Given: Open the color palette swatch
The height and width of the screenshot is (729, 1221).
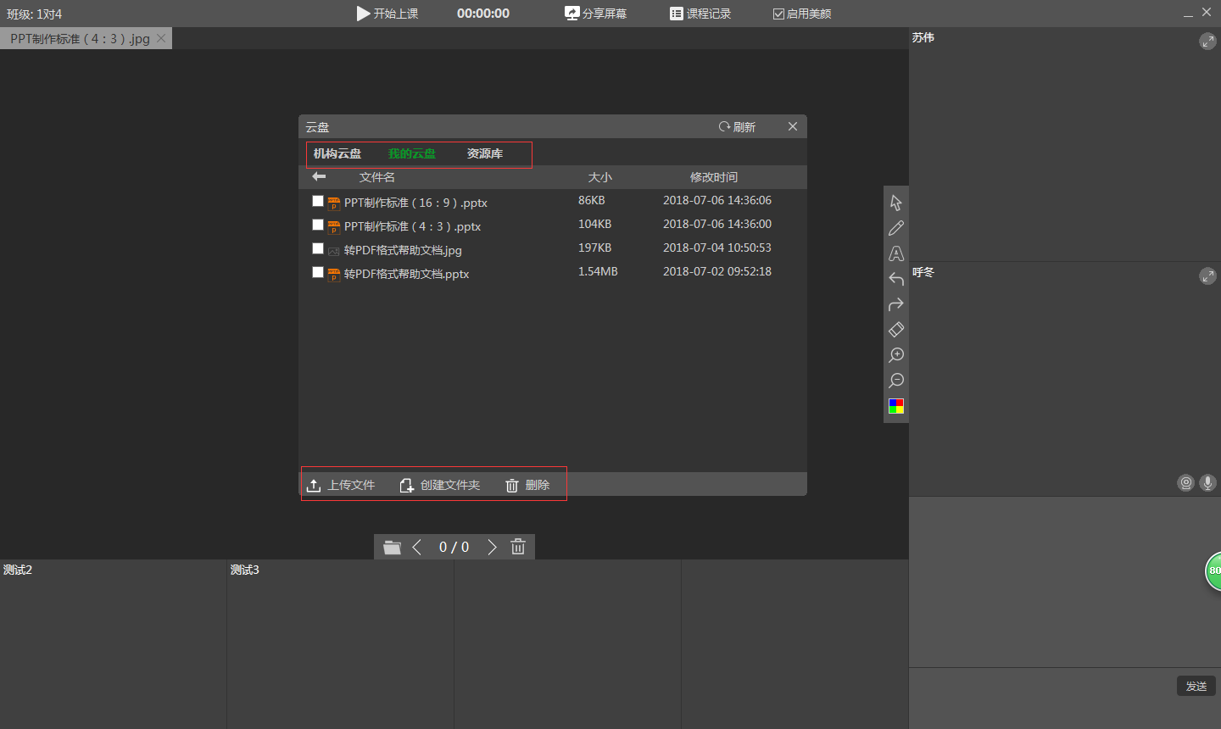Looking at the screenshot, I should click(896, 406).
